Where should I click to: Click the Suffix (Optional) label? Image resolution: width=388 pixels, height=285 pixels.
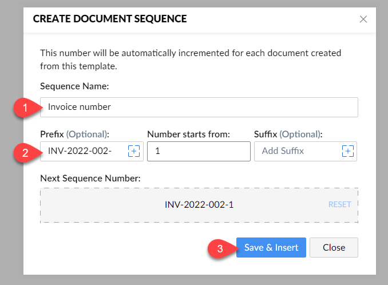click(x=288, y=134)
